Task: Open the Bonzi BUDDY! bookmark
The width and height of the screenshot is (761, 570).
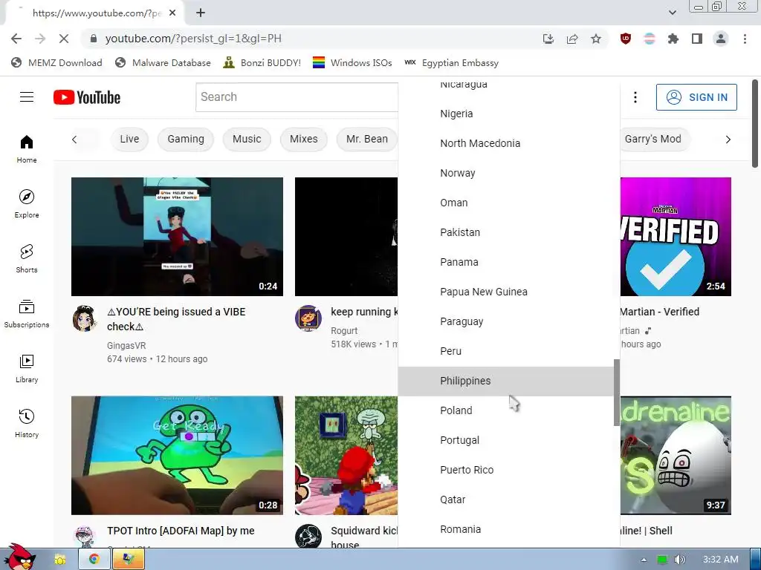Action: [x=262, y=63]
